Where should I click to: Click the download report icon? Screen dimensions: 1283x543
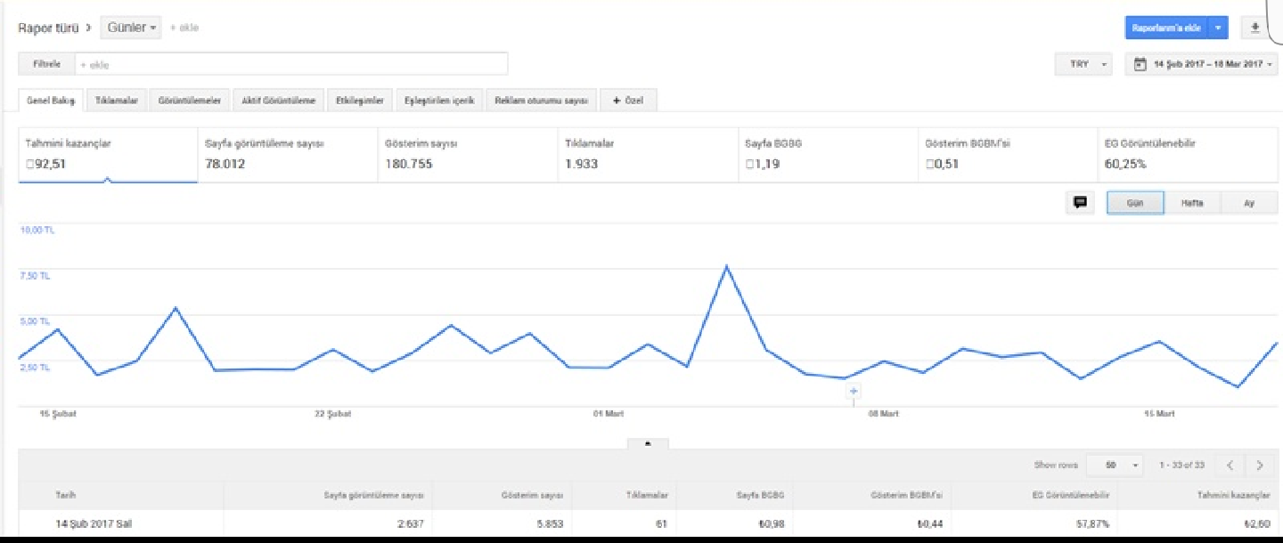click(1254, 28)
